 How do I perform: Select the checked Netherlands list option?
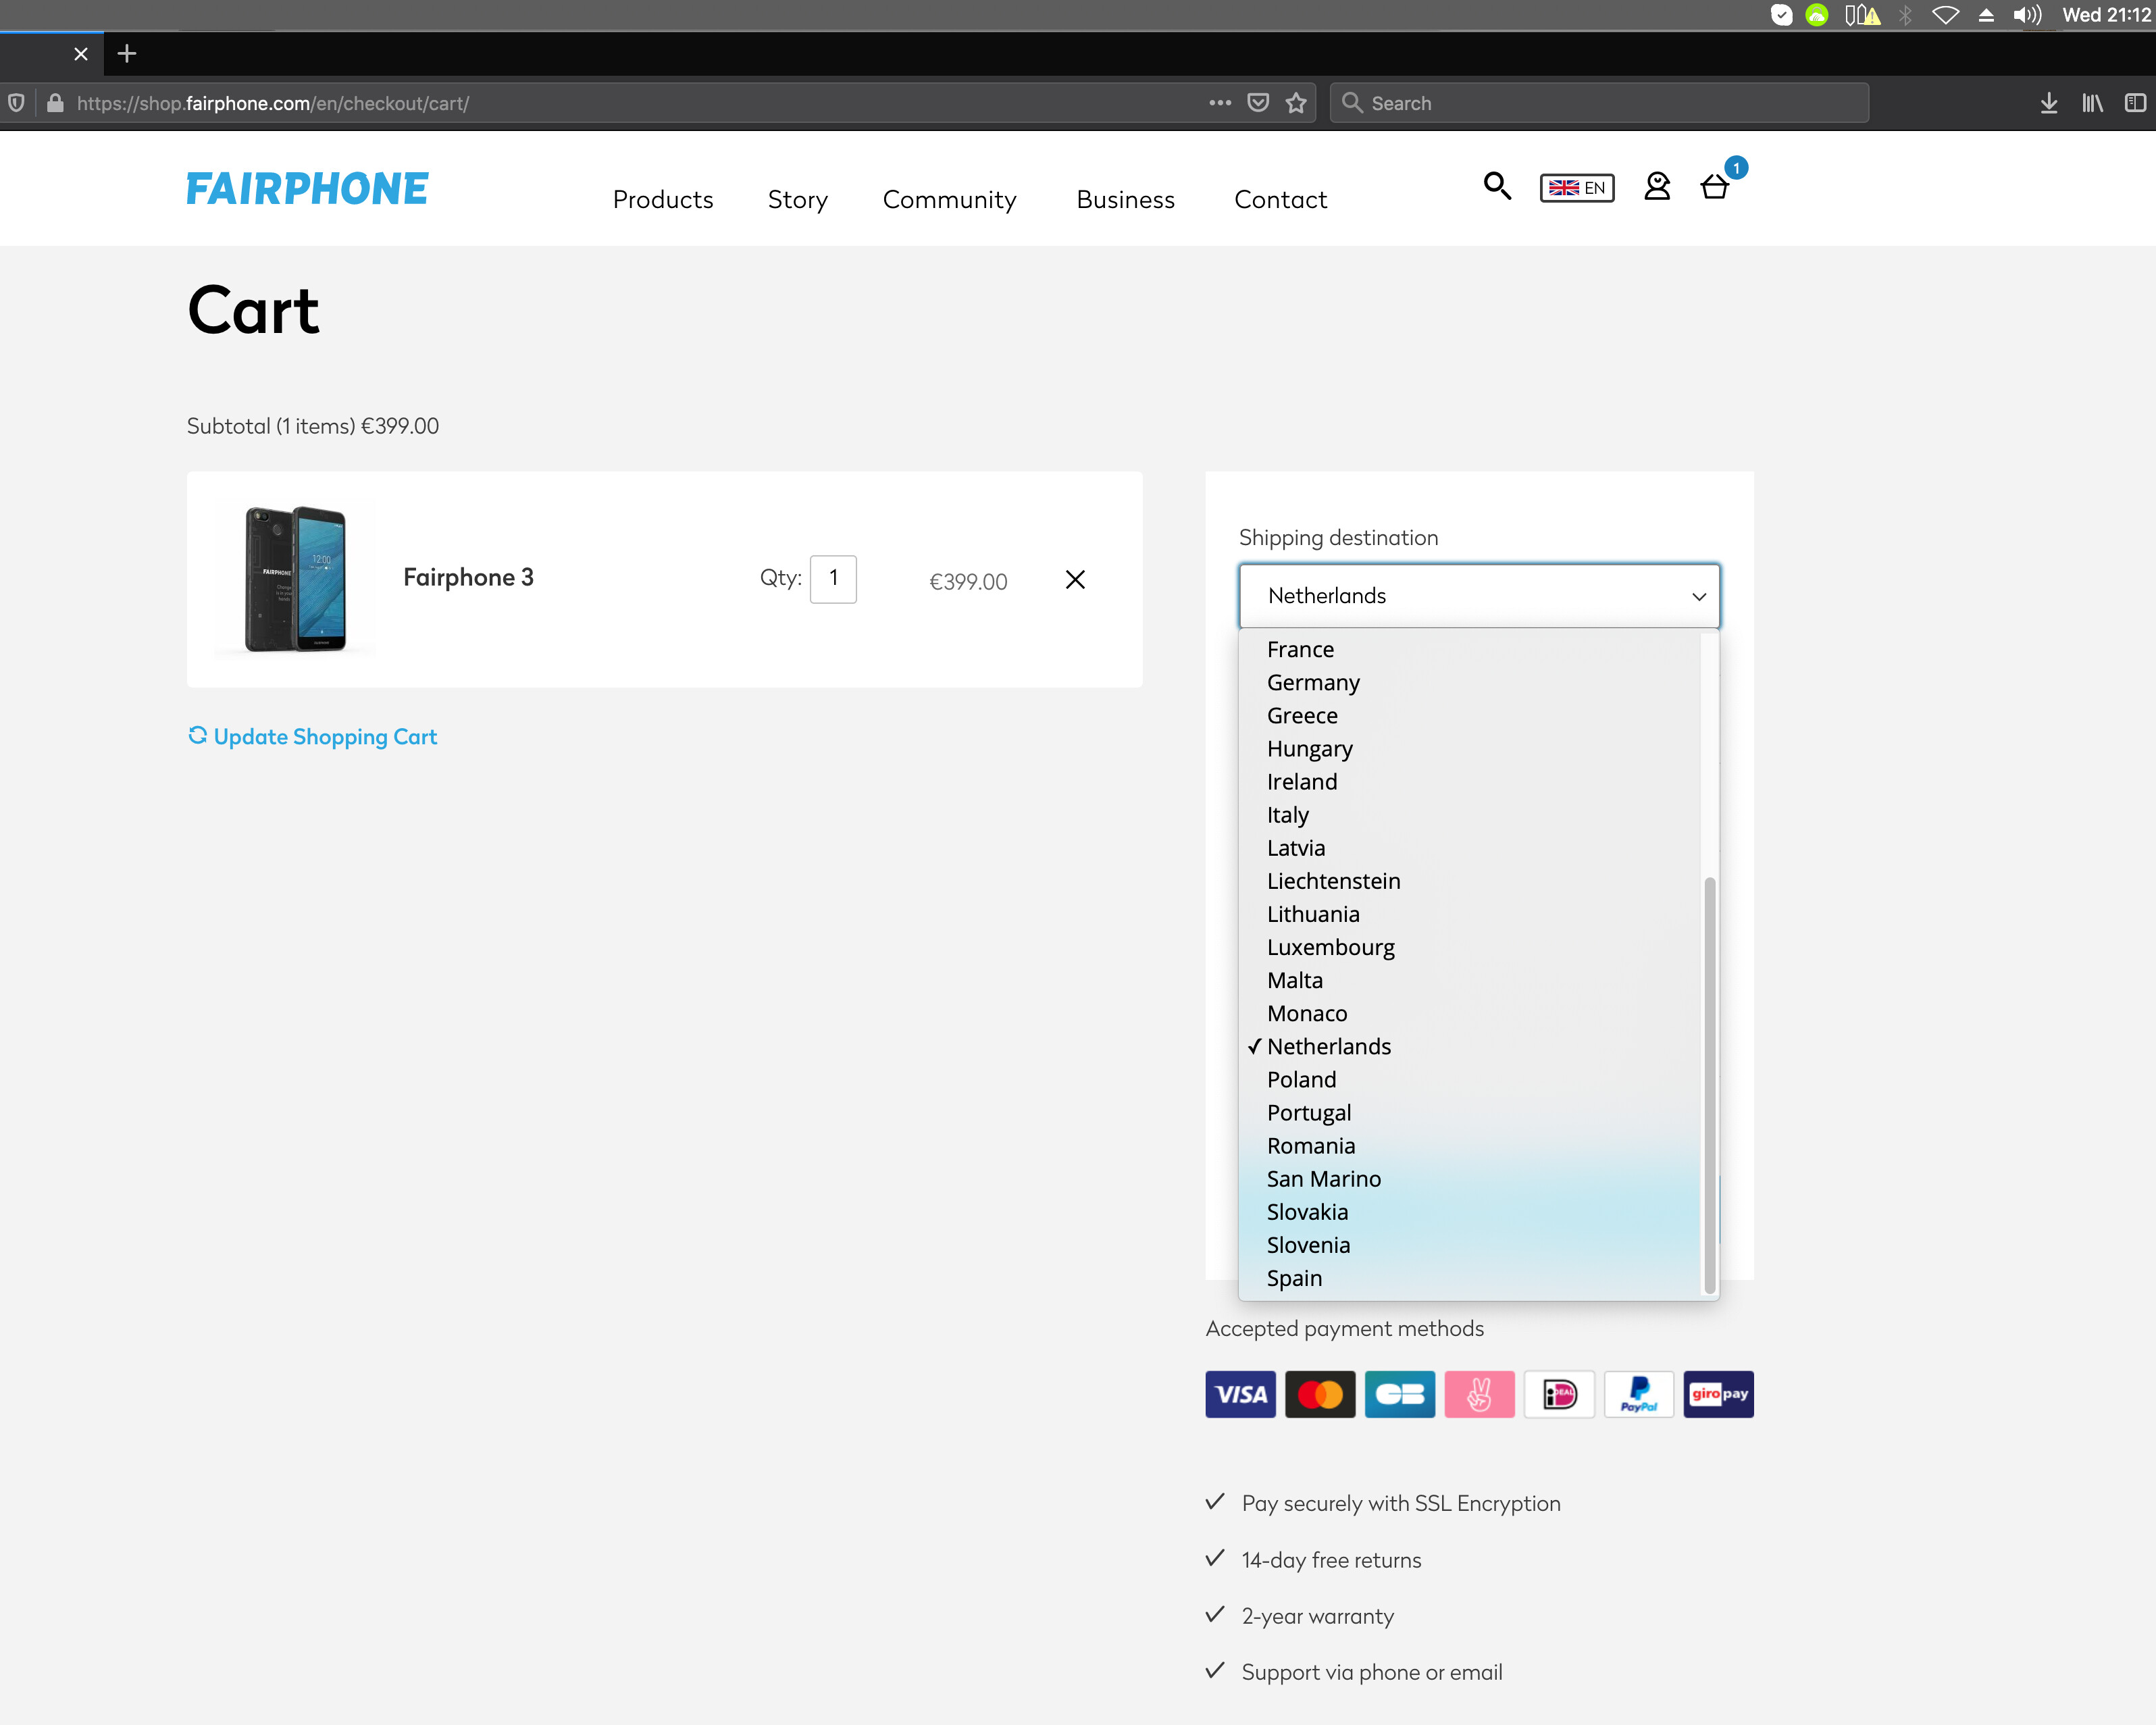point(1468,1047)
